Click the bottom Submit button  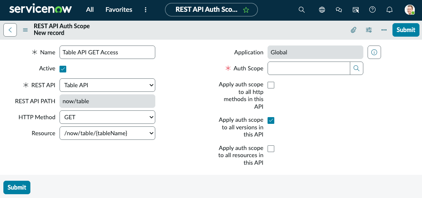point(17,187)
